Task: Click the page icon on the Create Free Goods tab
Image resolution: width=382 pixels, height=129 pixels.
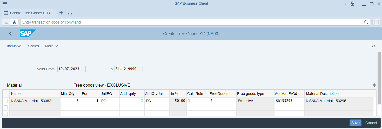Action: click(x=6, y=13)
